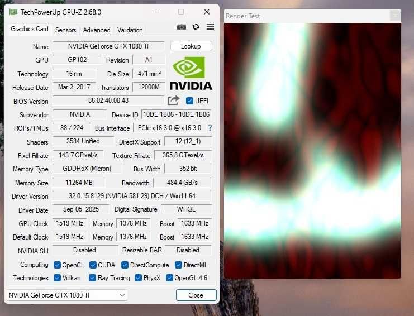414x316 pixels.
Task: Click the Device ID value 10DE 1B06
Action: pos(177,114)
